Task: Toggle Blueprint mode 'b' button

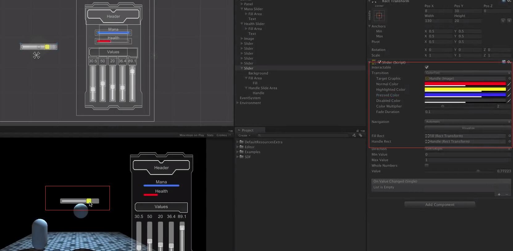Action: coord(503,21)
